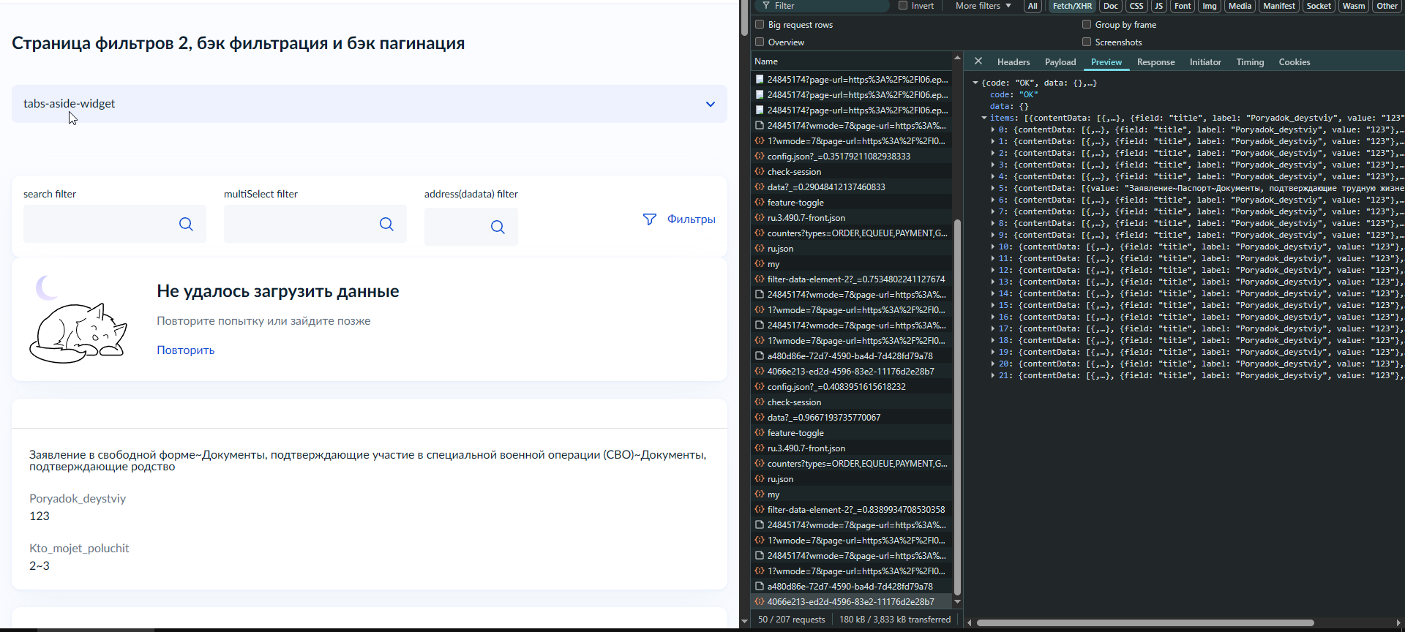The image size is (1405, 632).
Task: Switch to the Response tab
Action: point(1155,62)
